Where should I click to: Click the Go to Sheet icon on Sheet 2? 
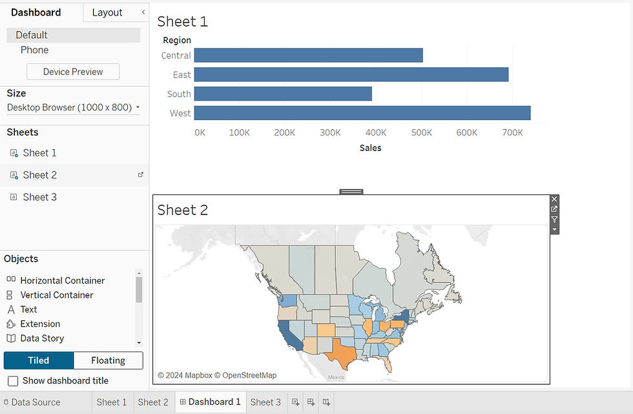coord(554,209)
